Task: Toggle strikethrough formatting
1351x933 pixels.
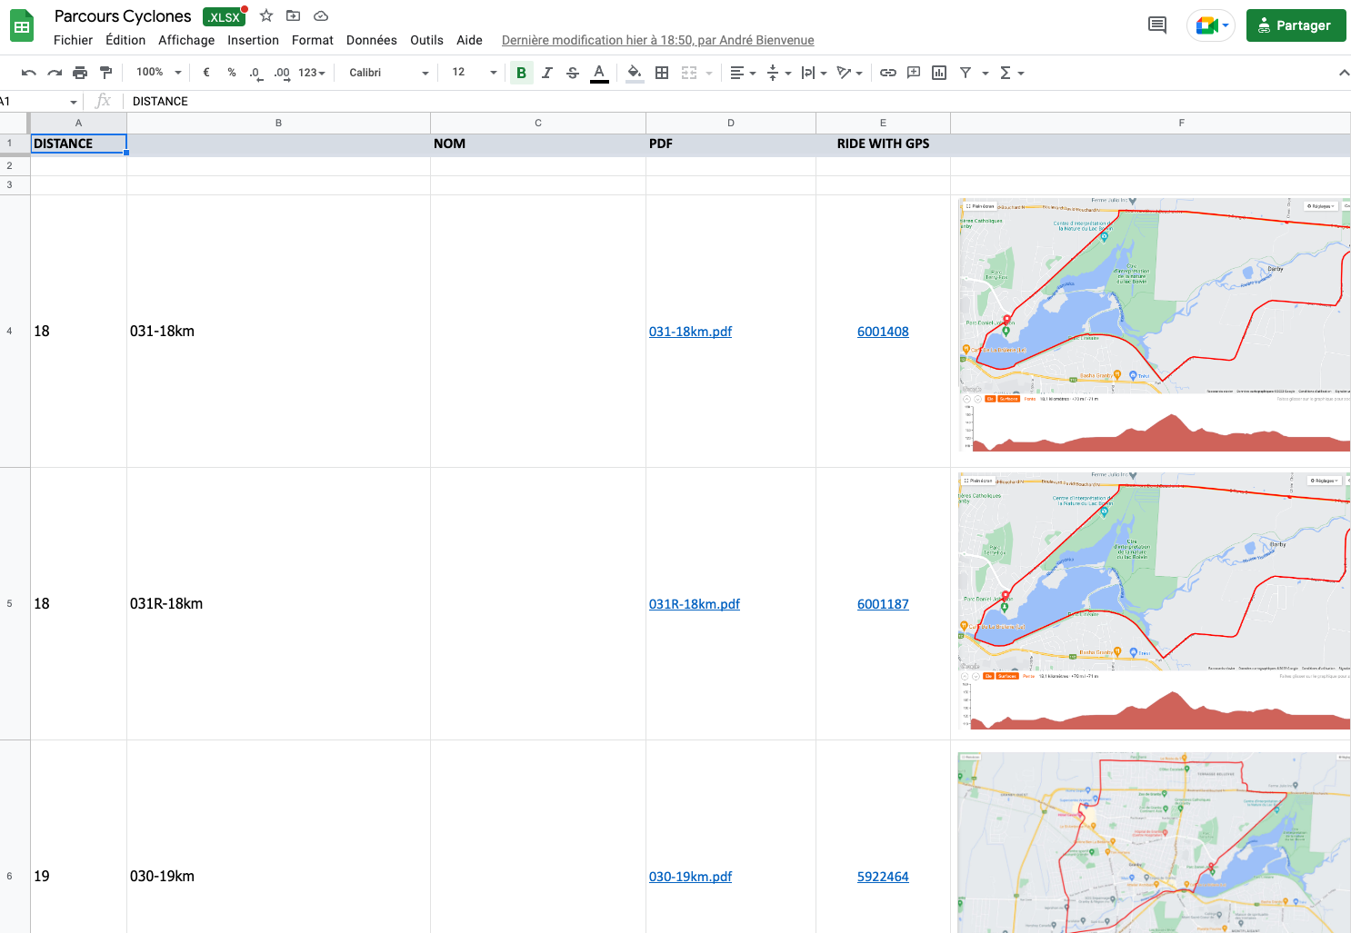Action: tap(573, 73)
